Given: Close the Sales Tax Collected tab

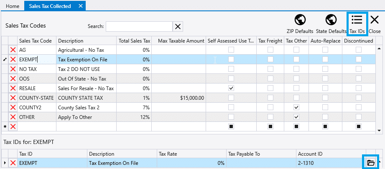Looking at the screenshot, I should [x=80, y=6].
